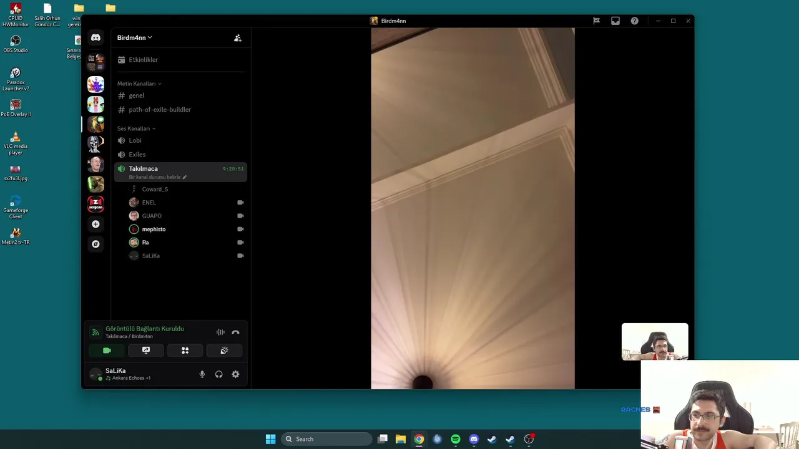The height and width of the screenshot is (449, 799).
Task: Collapse the Ses Kanalları category
Action: pyautogui.click(x=136, y=128)
